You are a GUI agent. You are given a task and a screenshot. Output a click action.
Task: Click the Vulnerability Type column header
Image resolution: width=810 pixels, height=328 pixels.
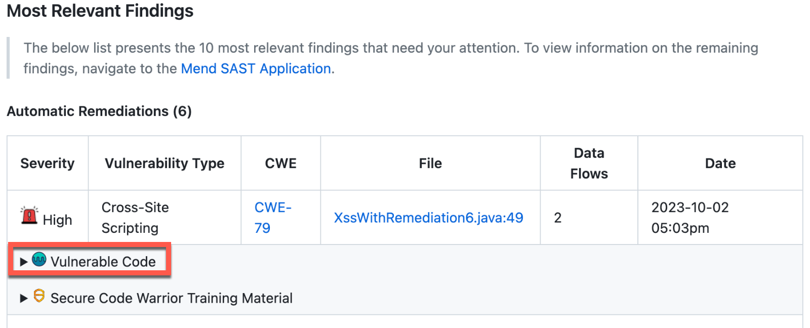point(165,163)
